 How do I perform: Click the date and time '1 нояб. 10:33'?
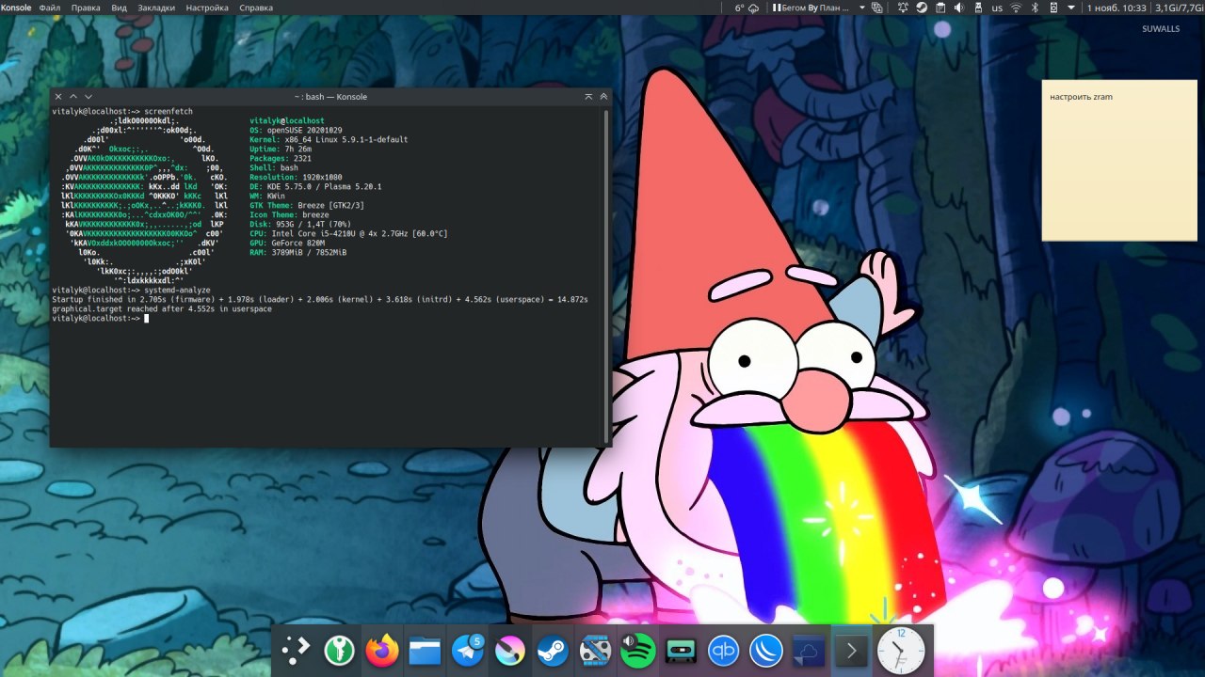tap(1117, 8)
